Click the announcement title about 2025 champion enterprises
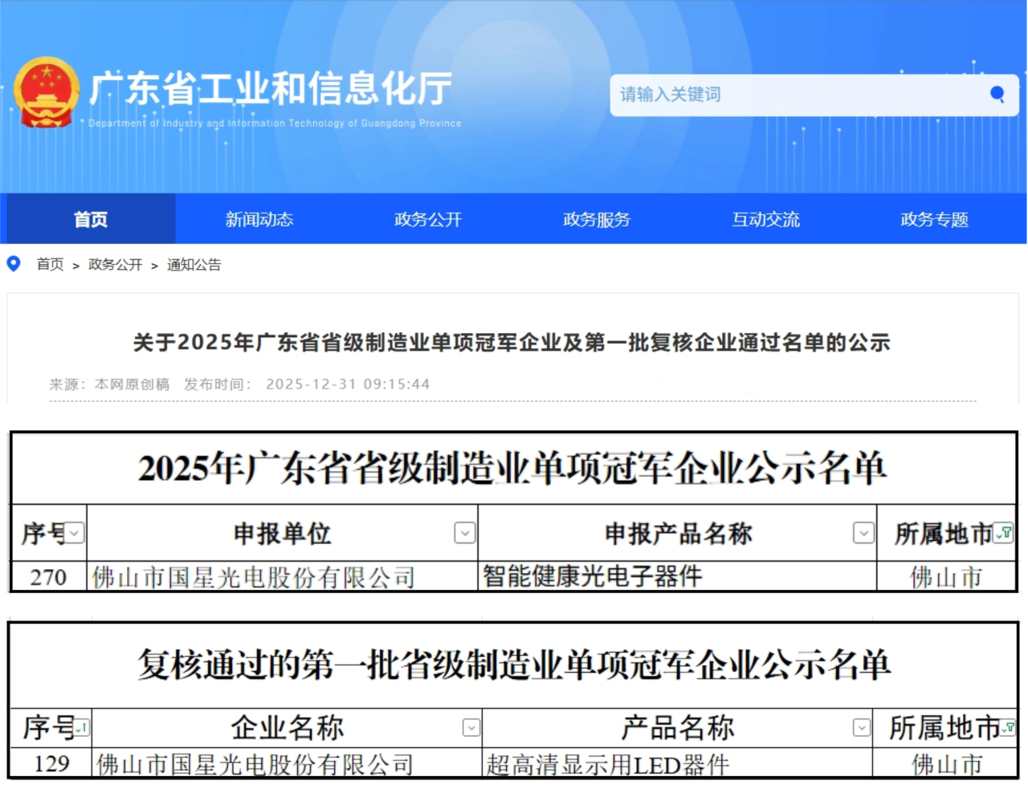Viewport: 1028px width, 789px height. click(512, 342)
